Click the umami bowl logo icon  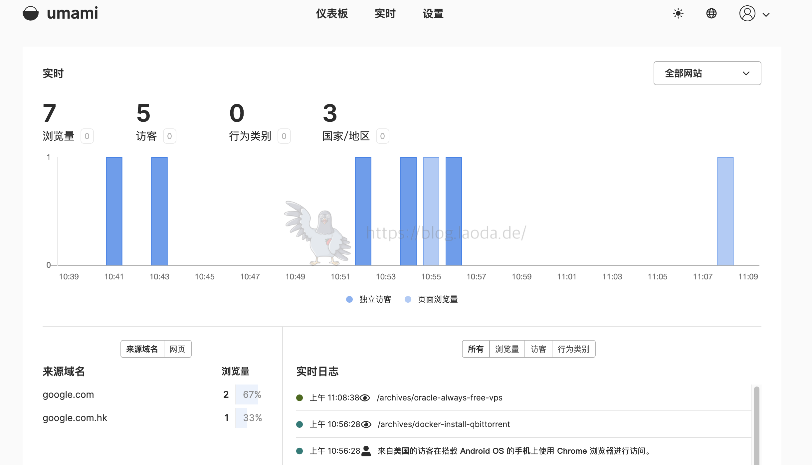pyautogui.click(x=30, y=14)
